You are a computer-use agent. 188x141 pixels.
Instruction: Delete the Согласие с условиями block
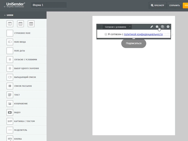click(168, 27)
